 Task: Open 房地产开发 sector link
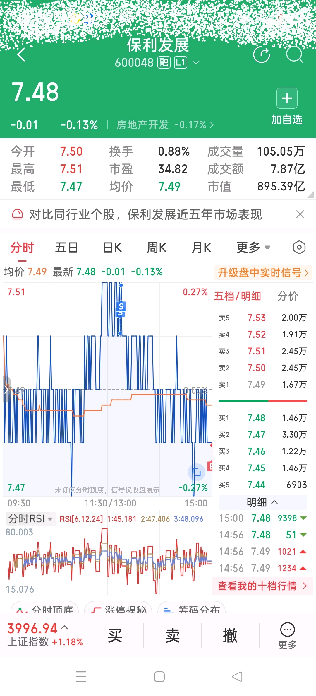click(x=165, y=125)
